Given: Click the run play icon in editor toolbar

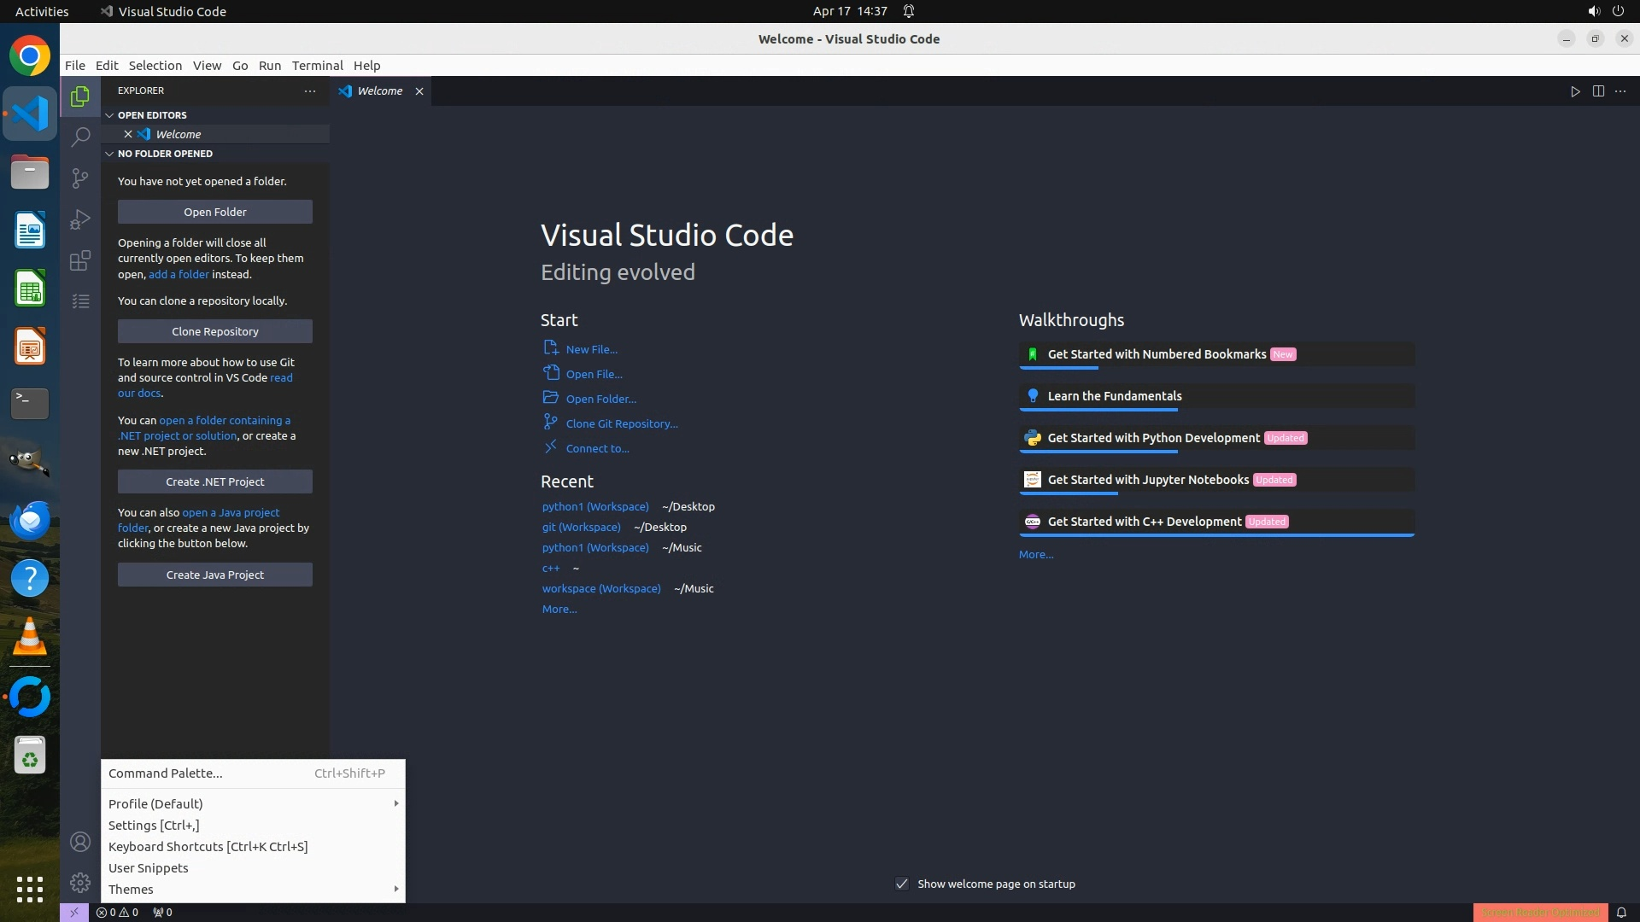Looking at the screenshot, I should tap(1575, 91).
